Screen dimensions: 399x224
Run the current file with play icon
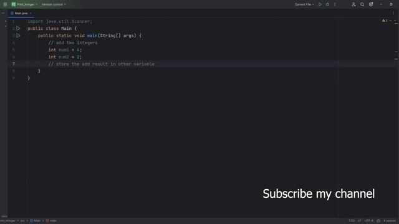point(320,4)
